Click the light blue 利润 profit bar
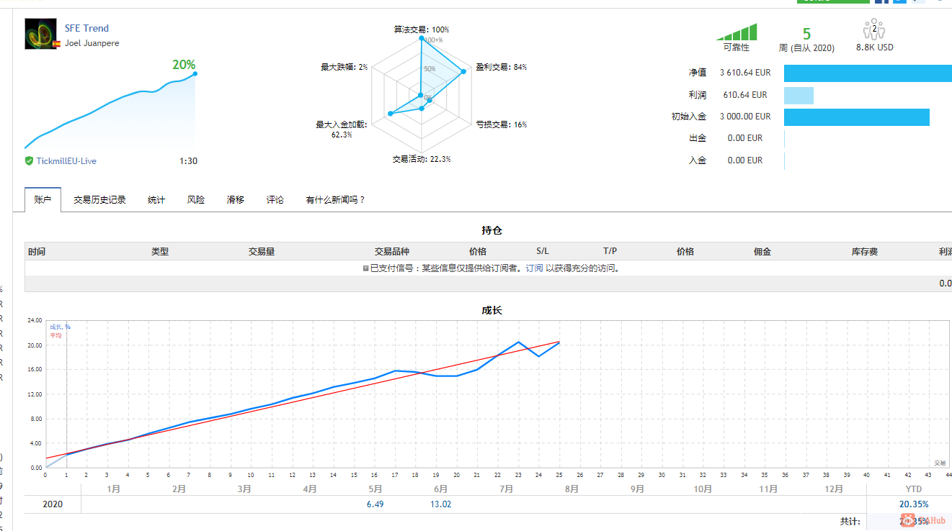The height and width of the screenshot is (531, 952). click(798, 95)
